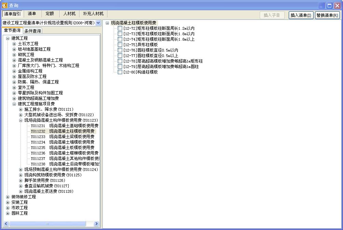This screenshot has height=230, width=343.
Task: Click the 查询 window title icon
Action: (x=4, y=5)
